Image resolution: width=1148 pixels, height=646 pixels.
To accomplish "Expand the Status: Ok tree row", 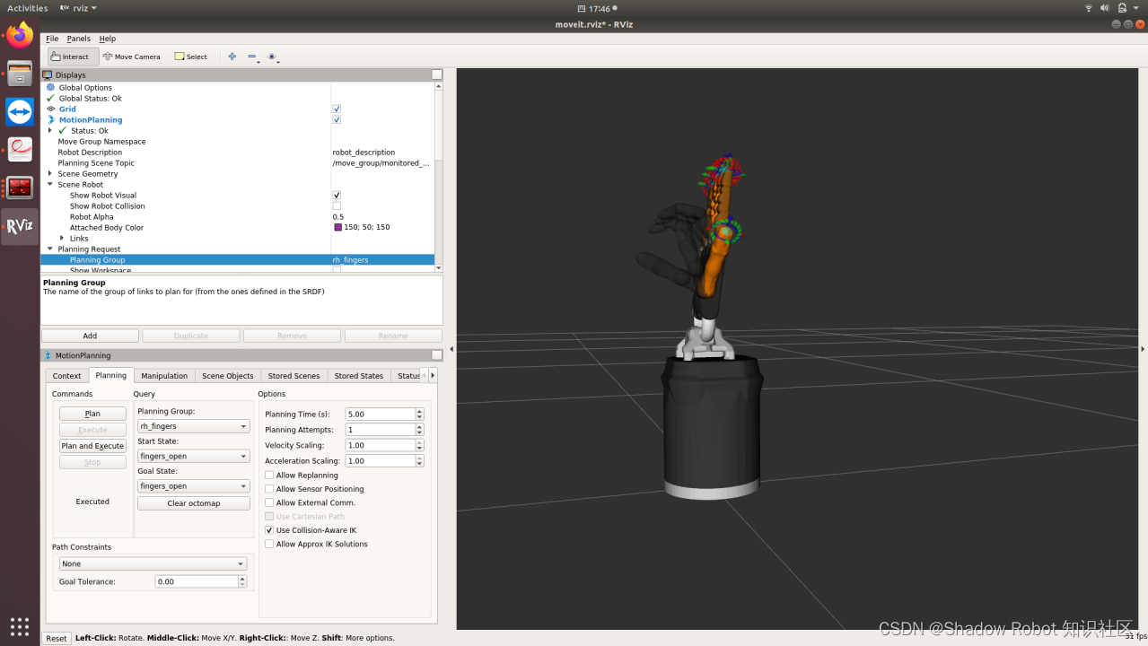I will pos(50,130).
